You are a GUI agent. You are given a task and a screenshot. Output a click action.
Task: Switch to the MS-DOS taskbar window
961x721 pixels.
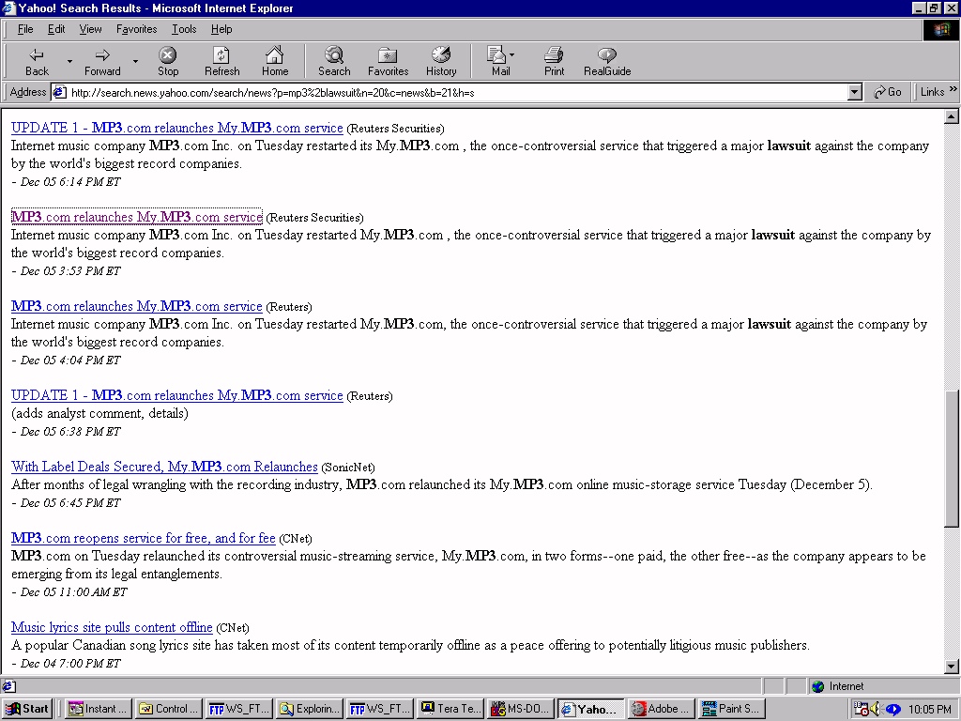(520, 710)
